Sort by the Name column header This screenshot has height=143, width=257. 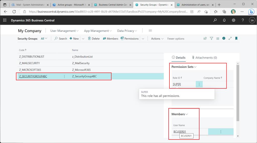(75, 50)
